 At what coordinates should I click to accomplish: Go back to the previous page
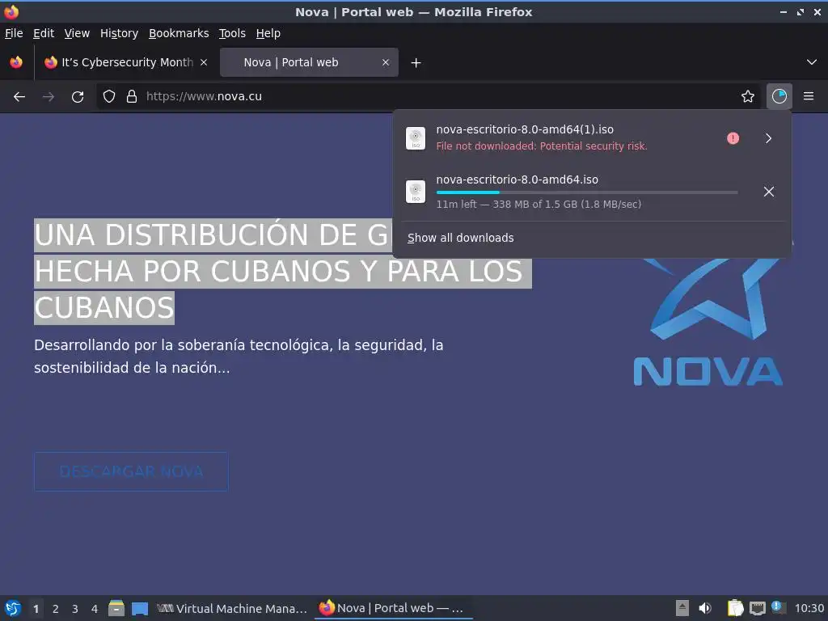[19, 97]
